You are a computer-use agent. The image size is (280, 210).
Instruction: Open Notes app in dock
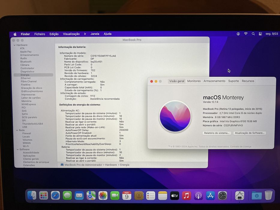click(x=162, y=195)
